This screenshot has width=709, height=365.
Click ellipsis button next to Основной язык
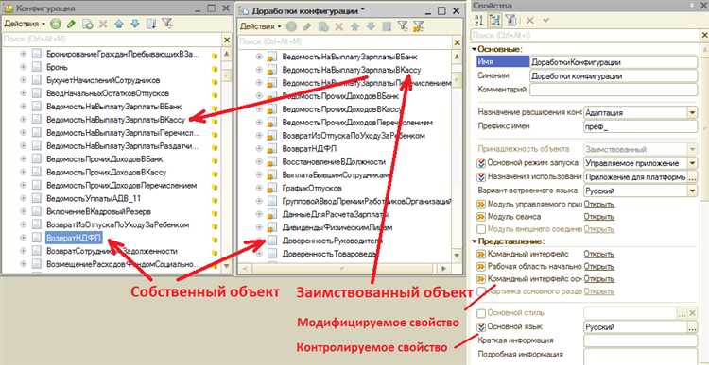[x=692, y=327]
